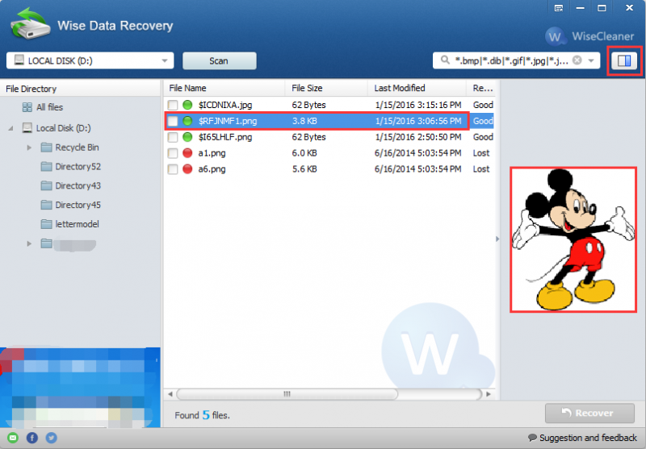Click the Directory52 folder icon

pyautogui.click(x=47, y=167)
